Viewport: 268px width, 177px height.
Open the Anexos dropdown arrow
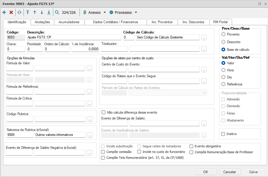click(x=105, y=13)
